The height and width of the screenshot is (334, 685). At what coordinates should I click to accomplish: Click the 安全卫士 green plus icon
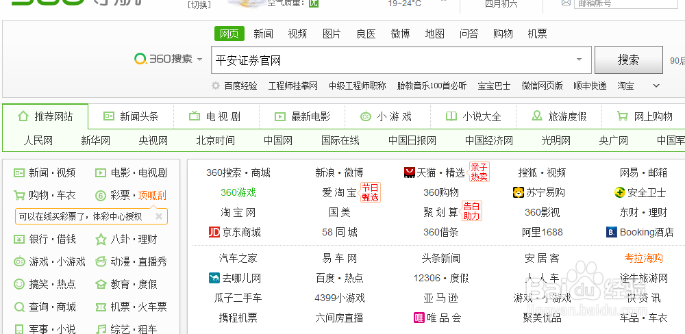click(x=619, y=192)
